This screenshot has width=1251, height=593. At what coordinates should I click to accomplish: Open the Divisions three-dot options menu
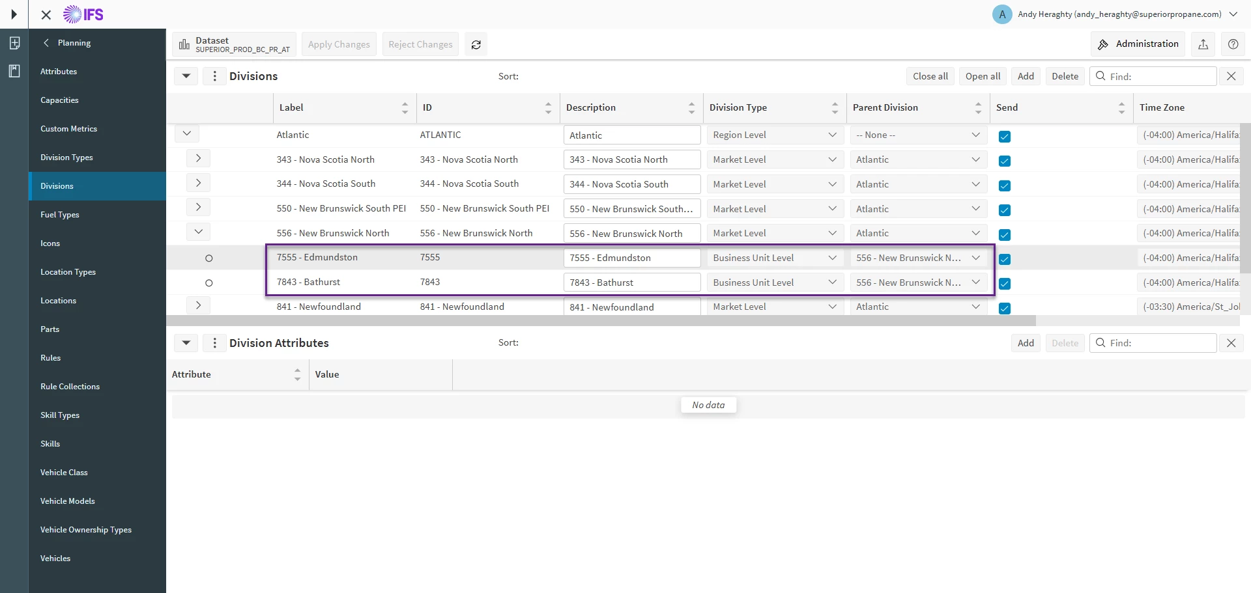(214, 76)
